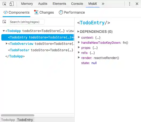Expand the render property
This screenshot has width=141, height=122.
click(x=79, y=57)
